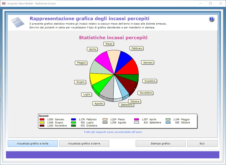Click the gray Agosto legend swatch
Screen dimensions: 226x165
(105, 122)
